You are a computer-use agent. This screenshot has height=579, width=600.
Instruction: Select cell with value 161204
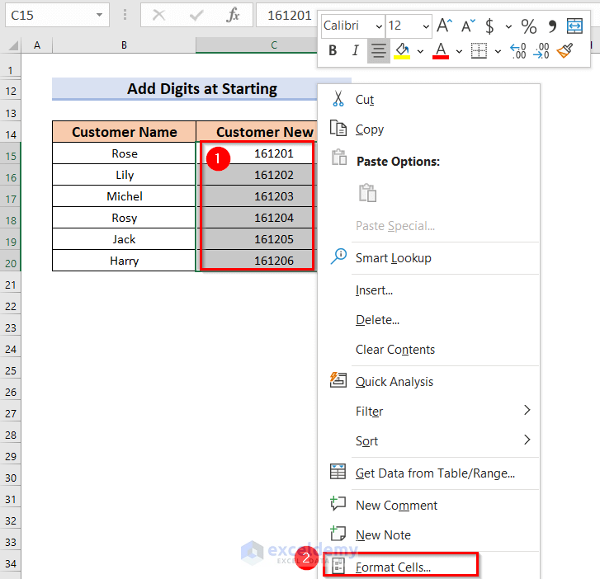pyautogui.click(x=257, y=218)
